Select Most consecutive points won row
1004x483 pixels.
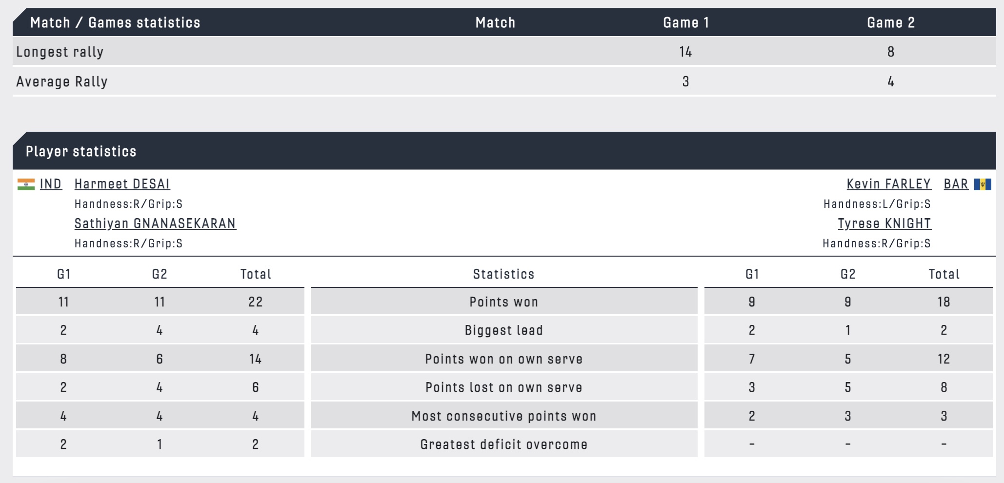[504, 416]
